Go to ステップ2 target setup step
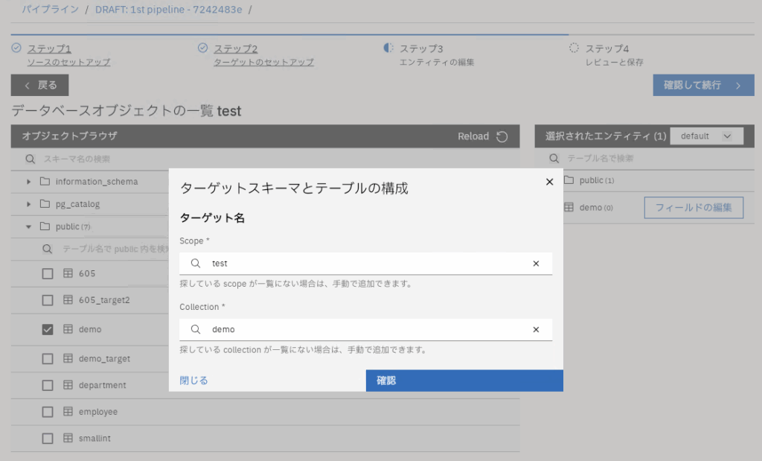The height and width of the screenshot is (461, 762). coord(235,48)
